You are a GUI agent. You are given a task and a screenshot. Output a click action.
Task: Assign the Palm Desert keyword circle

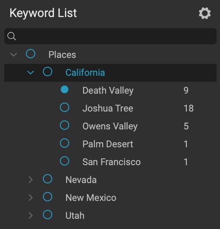point(65,143)
